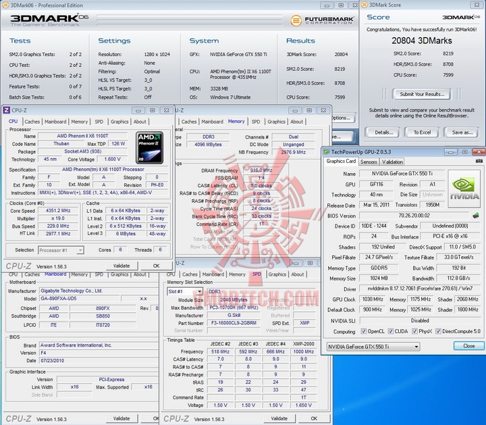Click the GPU-Z screenshot camera icon
Screen dimensions: 486x425
(x=479, y=161)
